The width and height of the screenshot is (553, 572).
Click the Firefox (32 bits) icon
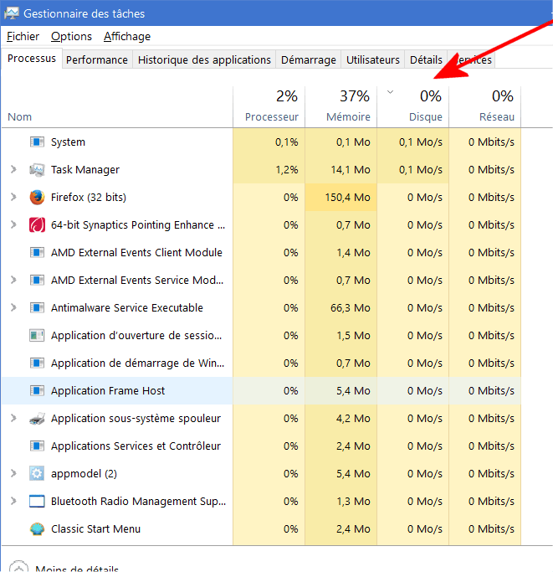[37, 198]
